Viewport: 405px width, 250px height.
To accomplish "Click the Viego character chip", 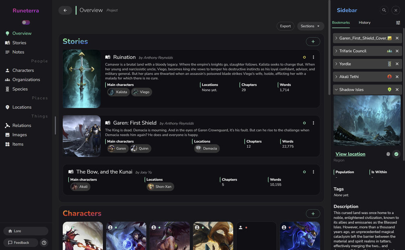I will click(x=141, y=92).
